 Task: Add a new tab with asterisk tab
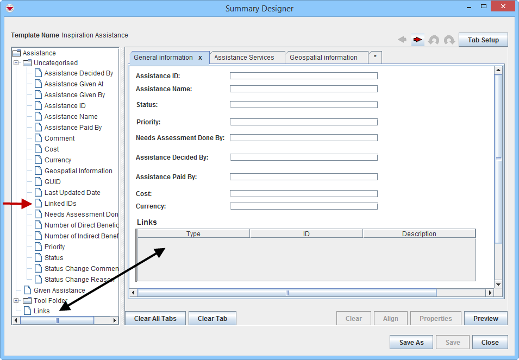pyautogui.click(x=374, y=58)
